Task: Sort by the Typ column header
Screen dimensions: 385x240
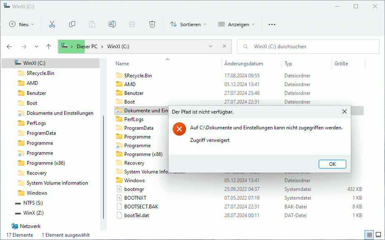Action: 288,64
